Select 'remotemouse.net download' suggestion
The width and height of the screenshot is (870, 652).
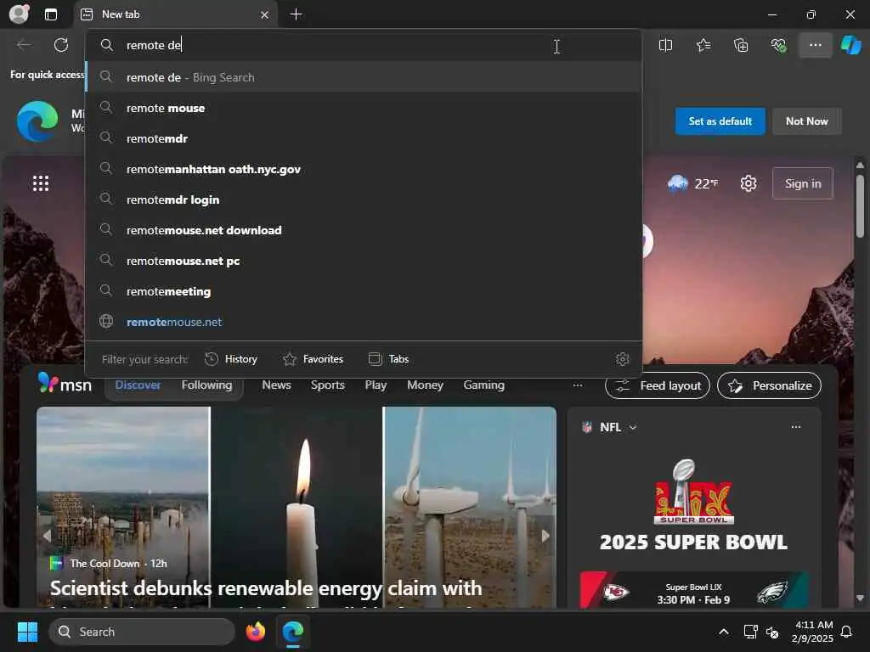[364, 230]
